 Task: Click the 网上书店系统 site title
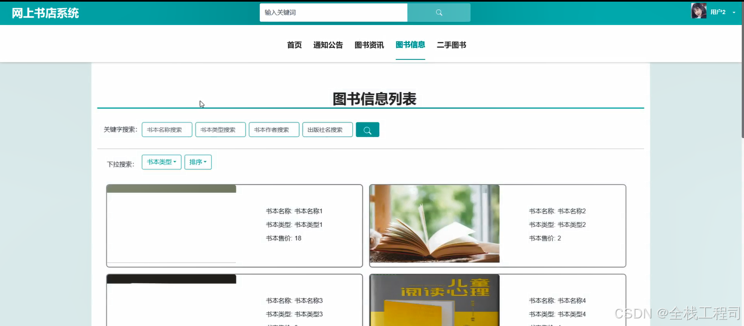[45, 13]
